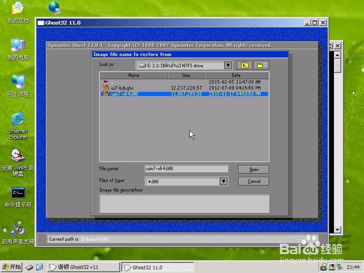Viewport: 364px width, 273px height.
Task: Click the taskbar clock 21:44
Action: tap(353, 267)
